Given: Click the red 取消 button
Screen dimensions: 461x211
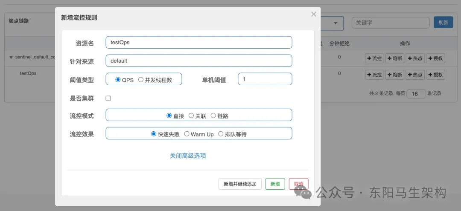Looking at the screenshot, I should (x=299, y=184).
